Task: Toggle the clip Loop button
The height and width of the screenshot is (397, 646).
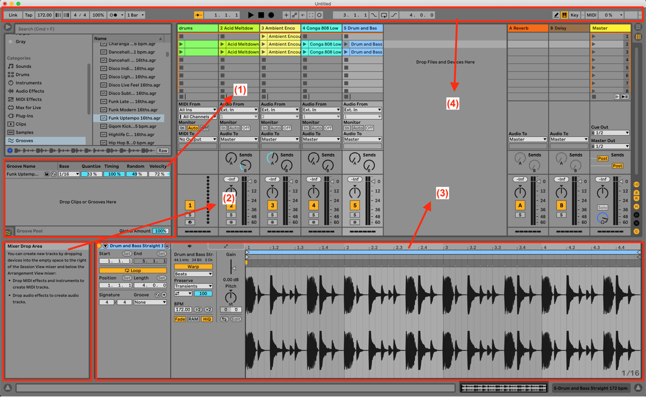Action: pyautogui.click(x=132, y=270)
